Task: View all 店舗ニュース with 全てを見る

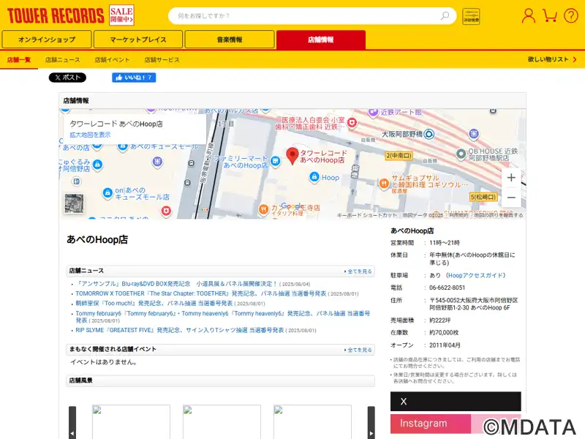Action: coord(358,271)
